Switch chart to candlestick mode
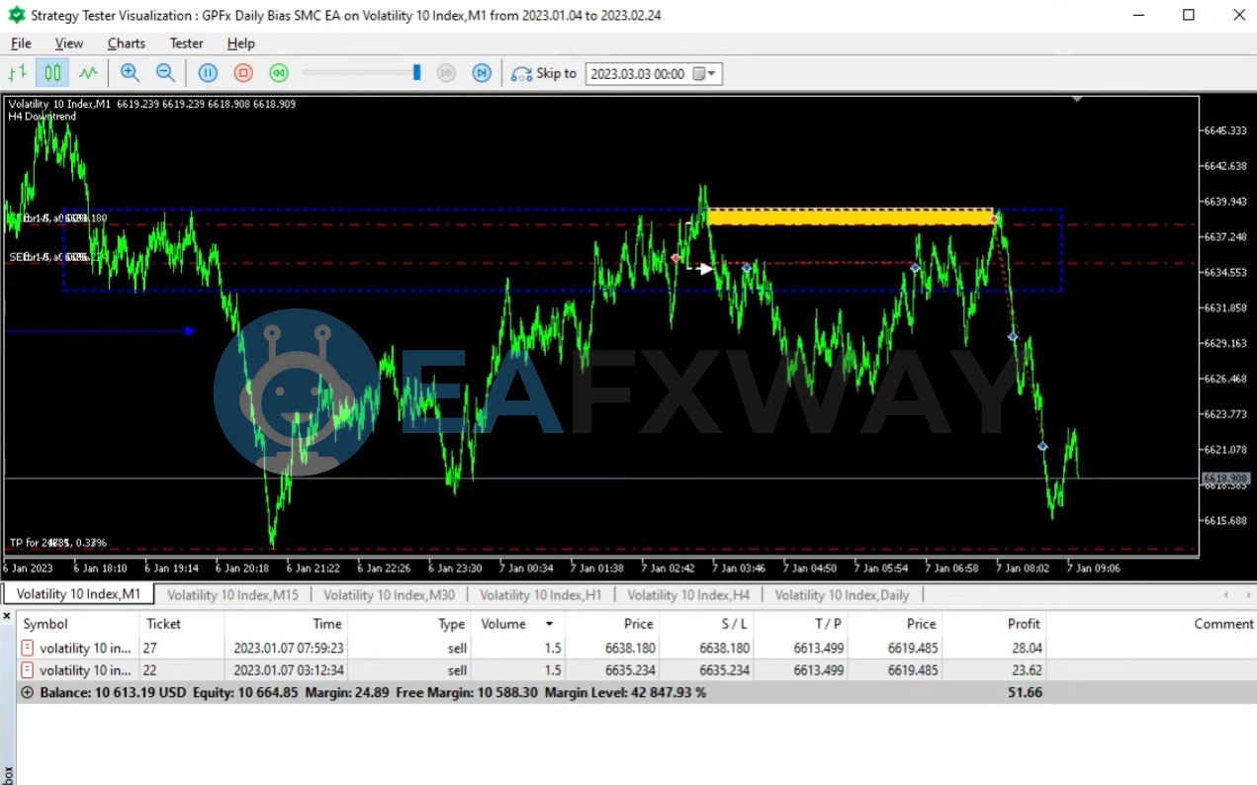This screenshot has height=785, width=1257. (52, 72)
